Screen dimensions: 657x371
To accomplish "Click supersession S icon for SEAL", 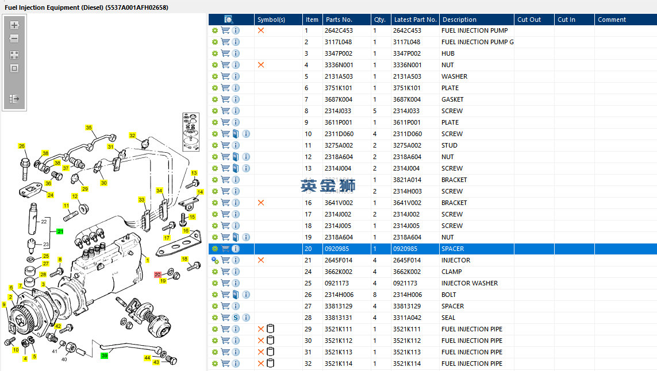I will [236, 318].
